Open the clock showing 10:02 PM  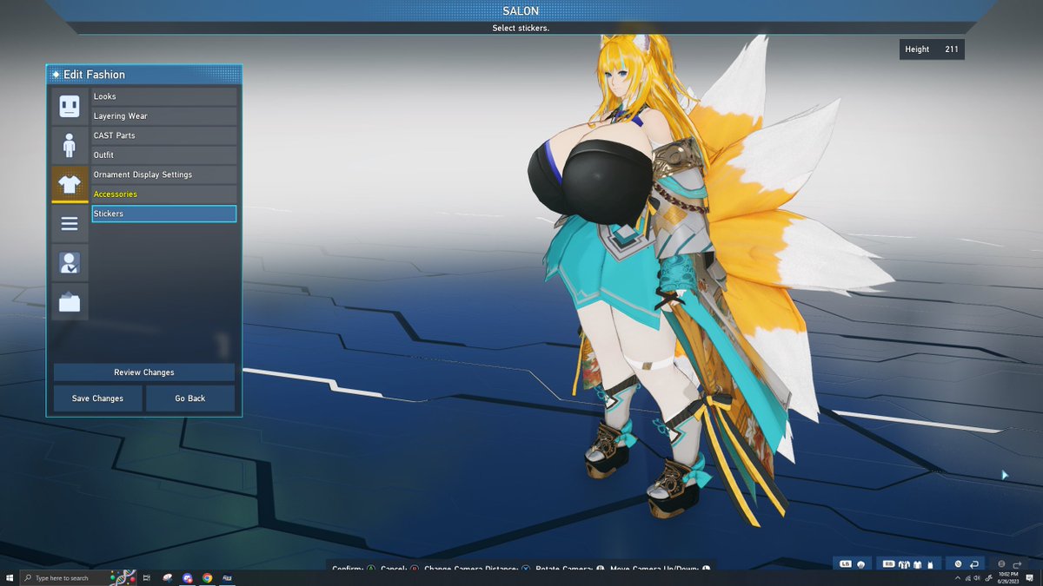tap(1007, 578)
